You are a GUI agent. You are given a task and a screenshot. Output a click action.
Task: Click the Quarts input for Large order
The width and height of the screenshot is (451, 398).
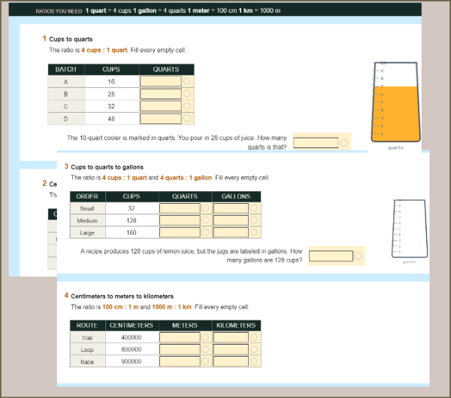point(180,232)
